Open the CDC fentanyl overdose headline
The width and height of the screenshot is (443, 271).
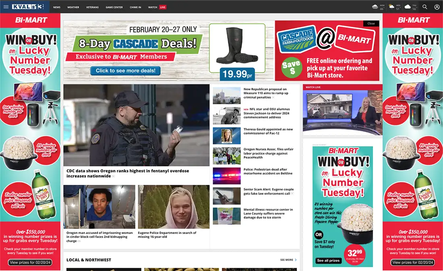coord(128,173)
